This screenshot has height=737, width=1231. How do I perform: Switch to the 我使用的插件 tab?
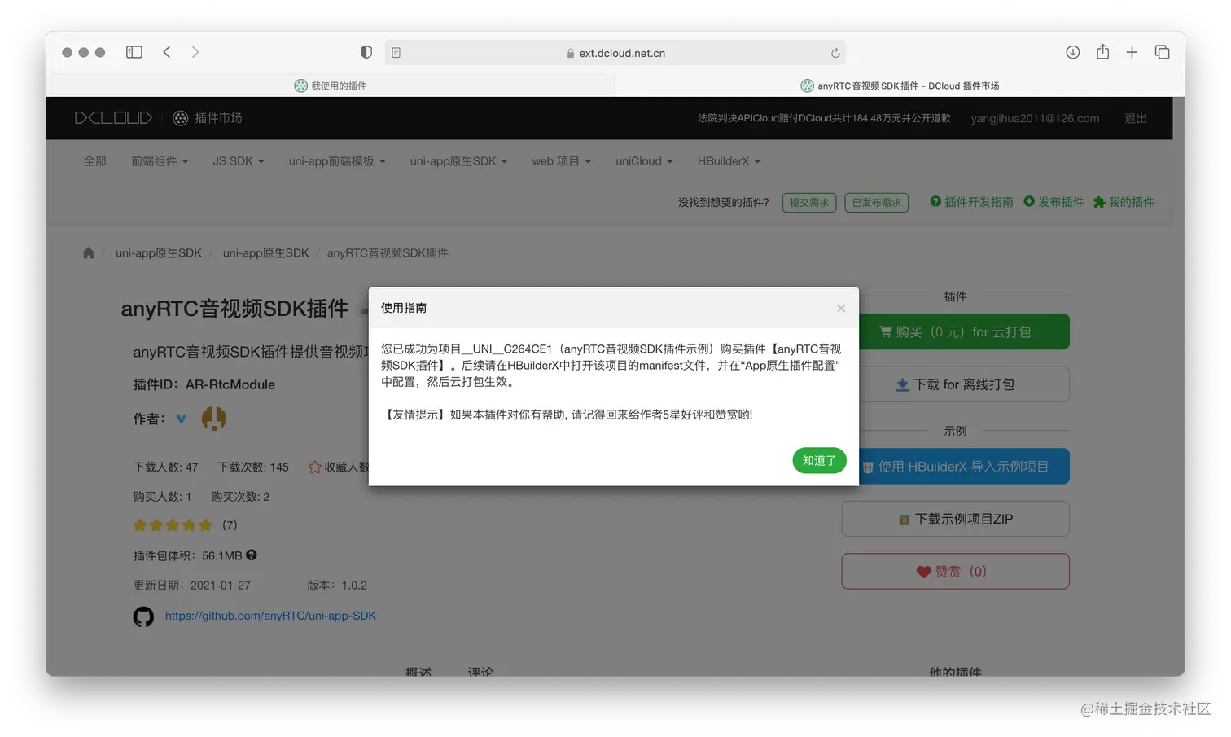[x=331, y=86]
